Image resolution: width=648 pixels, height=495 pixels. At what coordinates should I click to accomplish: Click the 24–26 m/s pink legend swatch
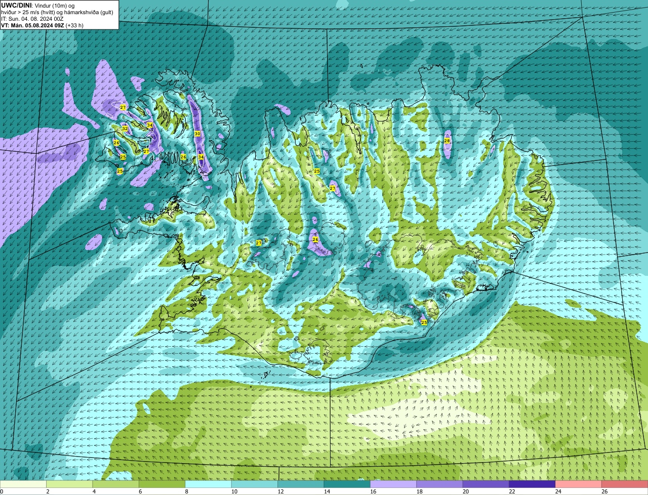[579, 484]
